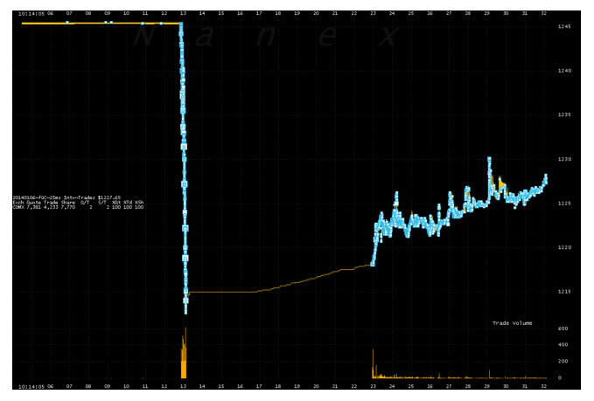
Task: Click the volume spike at second 23
Action: click(x=374, y=364)
